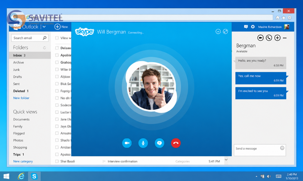303x181 pixels.
Task: Open the dropdown arrow beside the Outlook logo
Action: 44,27
